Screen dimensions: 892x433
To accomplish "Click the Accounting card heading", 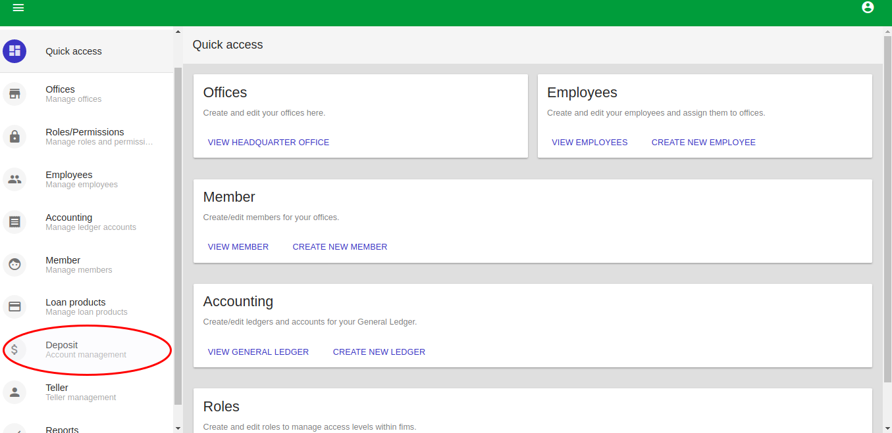I will coord(238,302).
